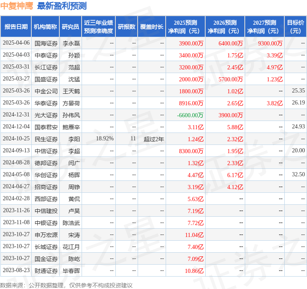Click the 超过2年 coverage duration cell
The height and width of the screenshot is (289, 307).
[154, 139]
